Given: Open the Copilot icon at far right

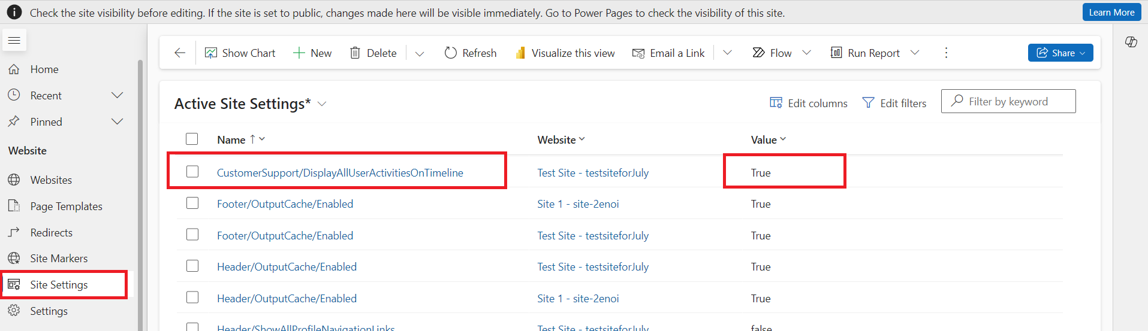Looking at the screenshot, I should 1131,42.
